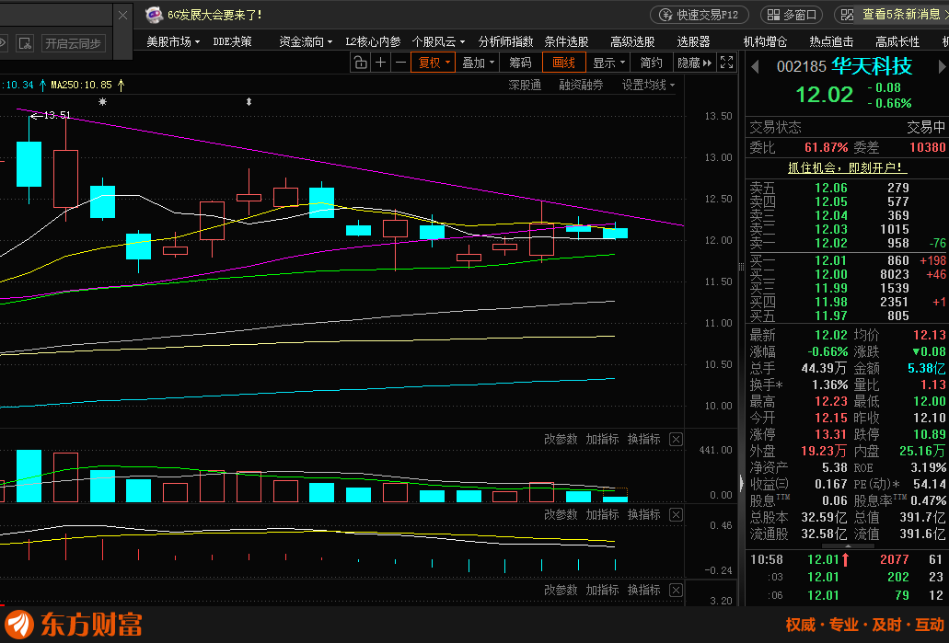This screenshot has width=949, height=643.
Task: Click the robot mascot news icon
Action: (x=154, y=15)
